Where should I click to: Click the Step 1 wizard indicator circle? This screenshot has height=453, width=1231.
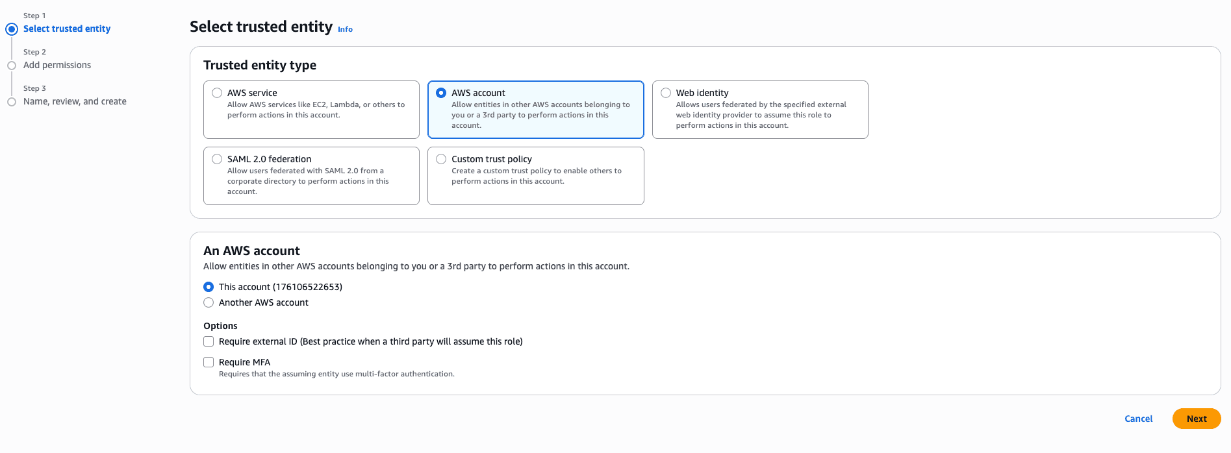(x=12, y=29)
